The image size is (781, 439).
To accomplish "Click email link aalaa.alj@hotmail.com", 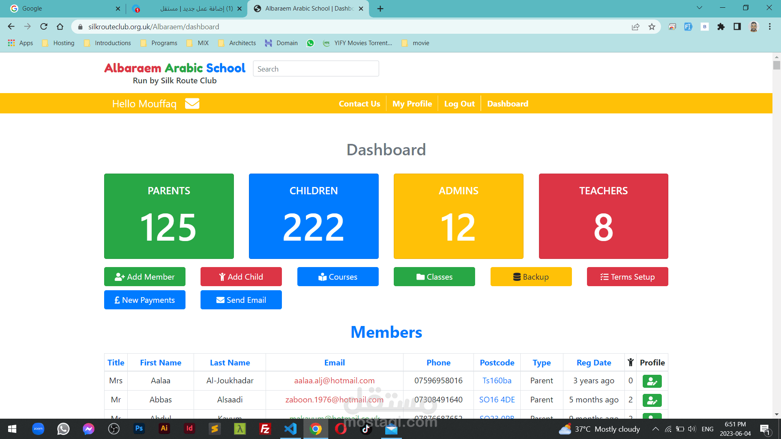I will click(334, 381).
